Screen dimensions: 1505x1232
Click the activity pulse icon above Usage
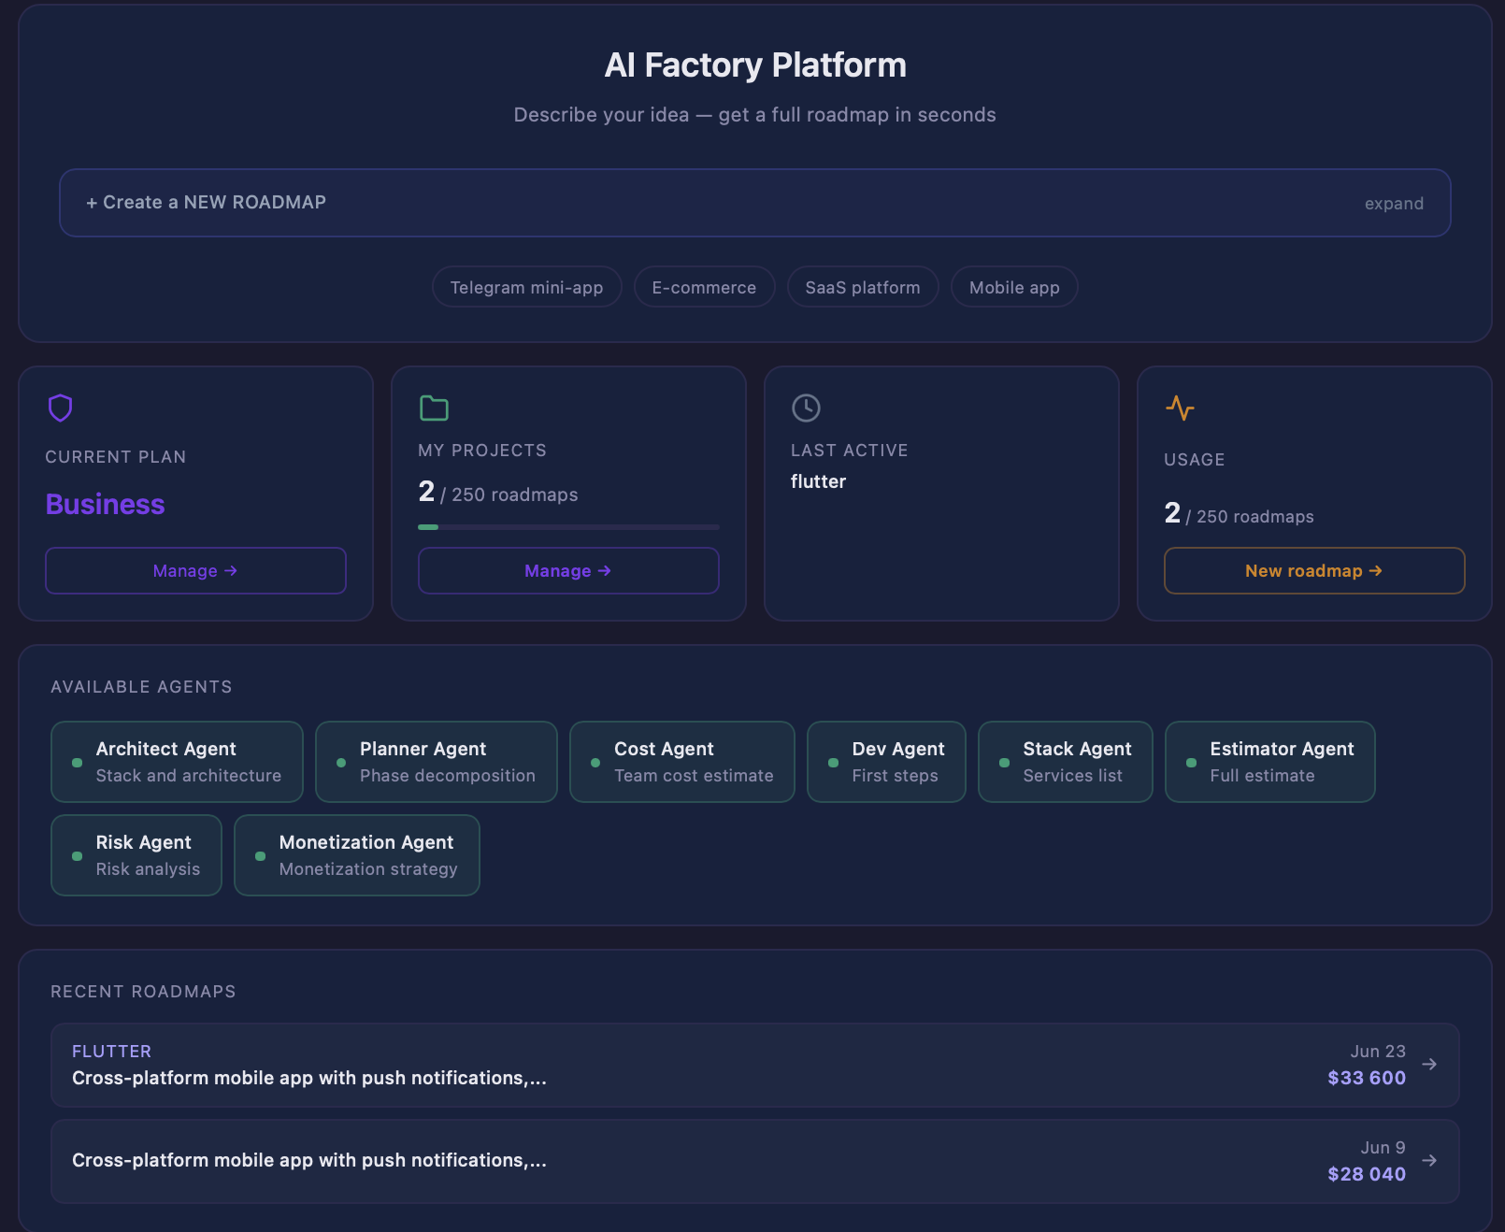(1180, 408)
